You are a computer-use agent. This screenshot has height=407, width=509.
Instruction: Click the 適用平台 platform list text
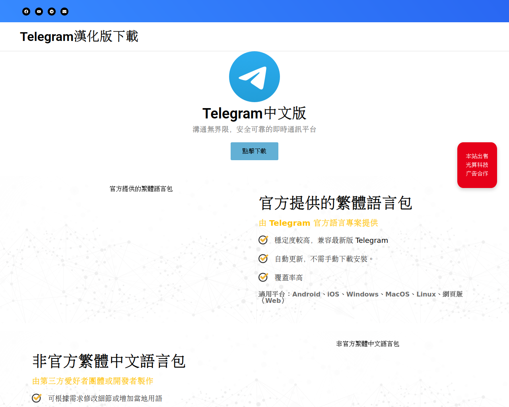(361, 297)
